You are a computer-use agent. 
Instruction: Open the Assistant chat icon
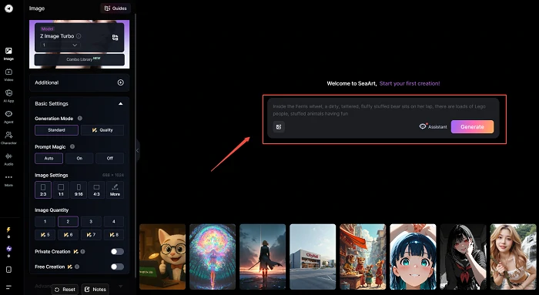click(433, 126)
